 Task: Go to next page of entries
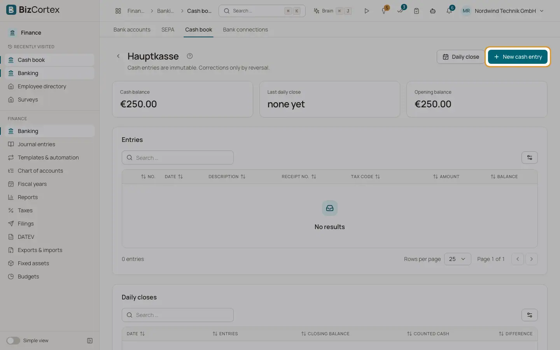[532, 259]
